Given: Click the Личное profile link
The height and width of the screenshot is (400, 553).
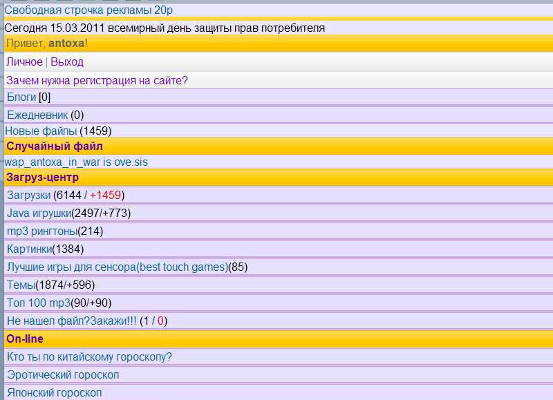Looking at the screenshot, I should (24, 62).
